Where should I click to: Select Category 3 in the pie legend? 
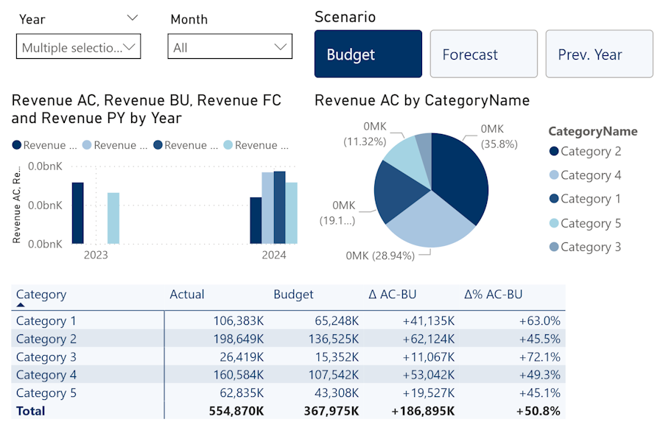[x=590, y=247]
